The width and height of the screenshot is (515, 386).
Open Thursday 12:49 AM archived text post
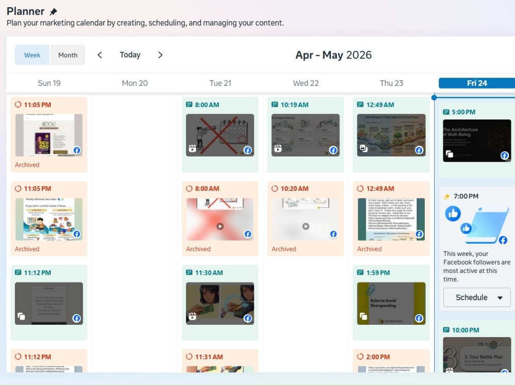click(391, 219)
